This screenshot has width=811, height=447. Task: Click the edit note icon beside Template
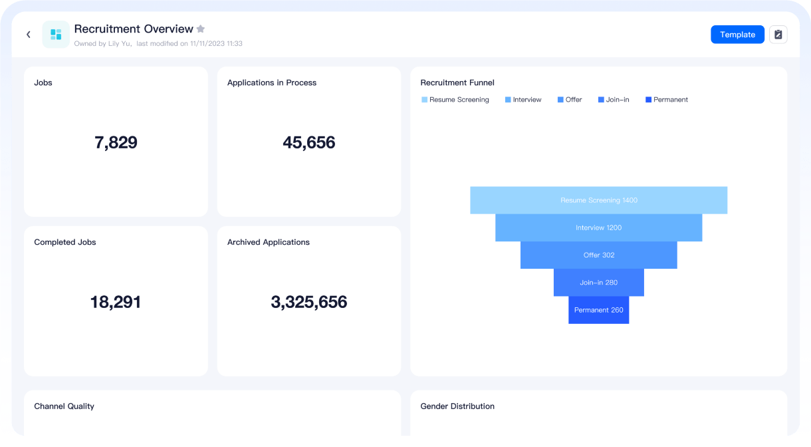tap(778, 35)
